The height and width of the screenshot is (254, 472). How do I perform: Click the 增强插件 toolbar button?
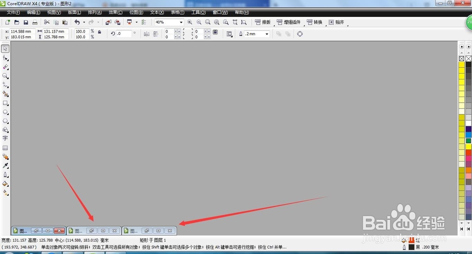pyautogui.click(x=289, y=22)
